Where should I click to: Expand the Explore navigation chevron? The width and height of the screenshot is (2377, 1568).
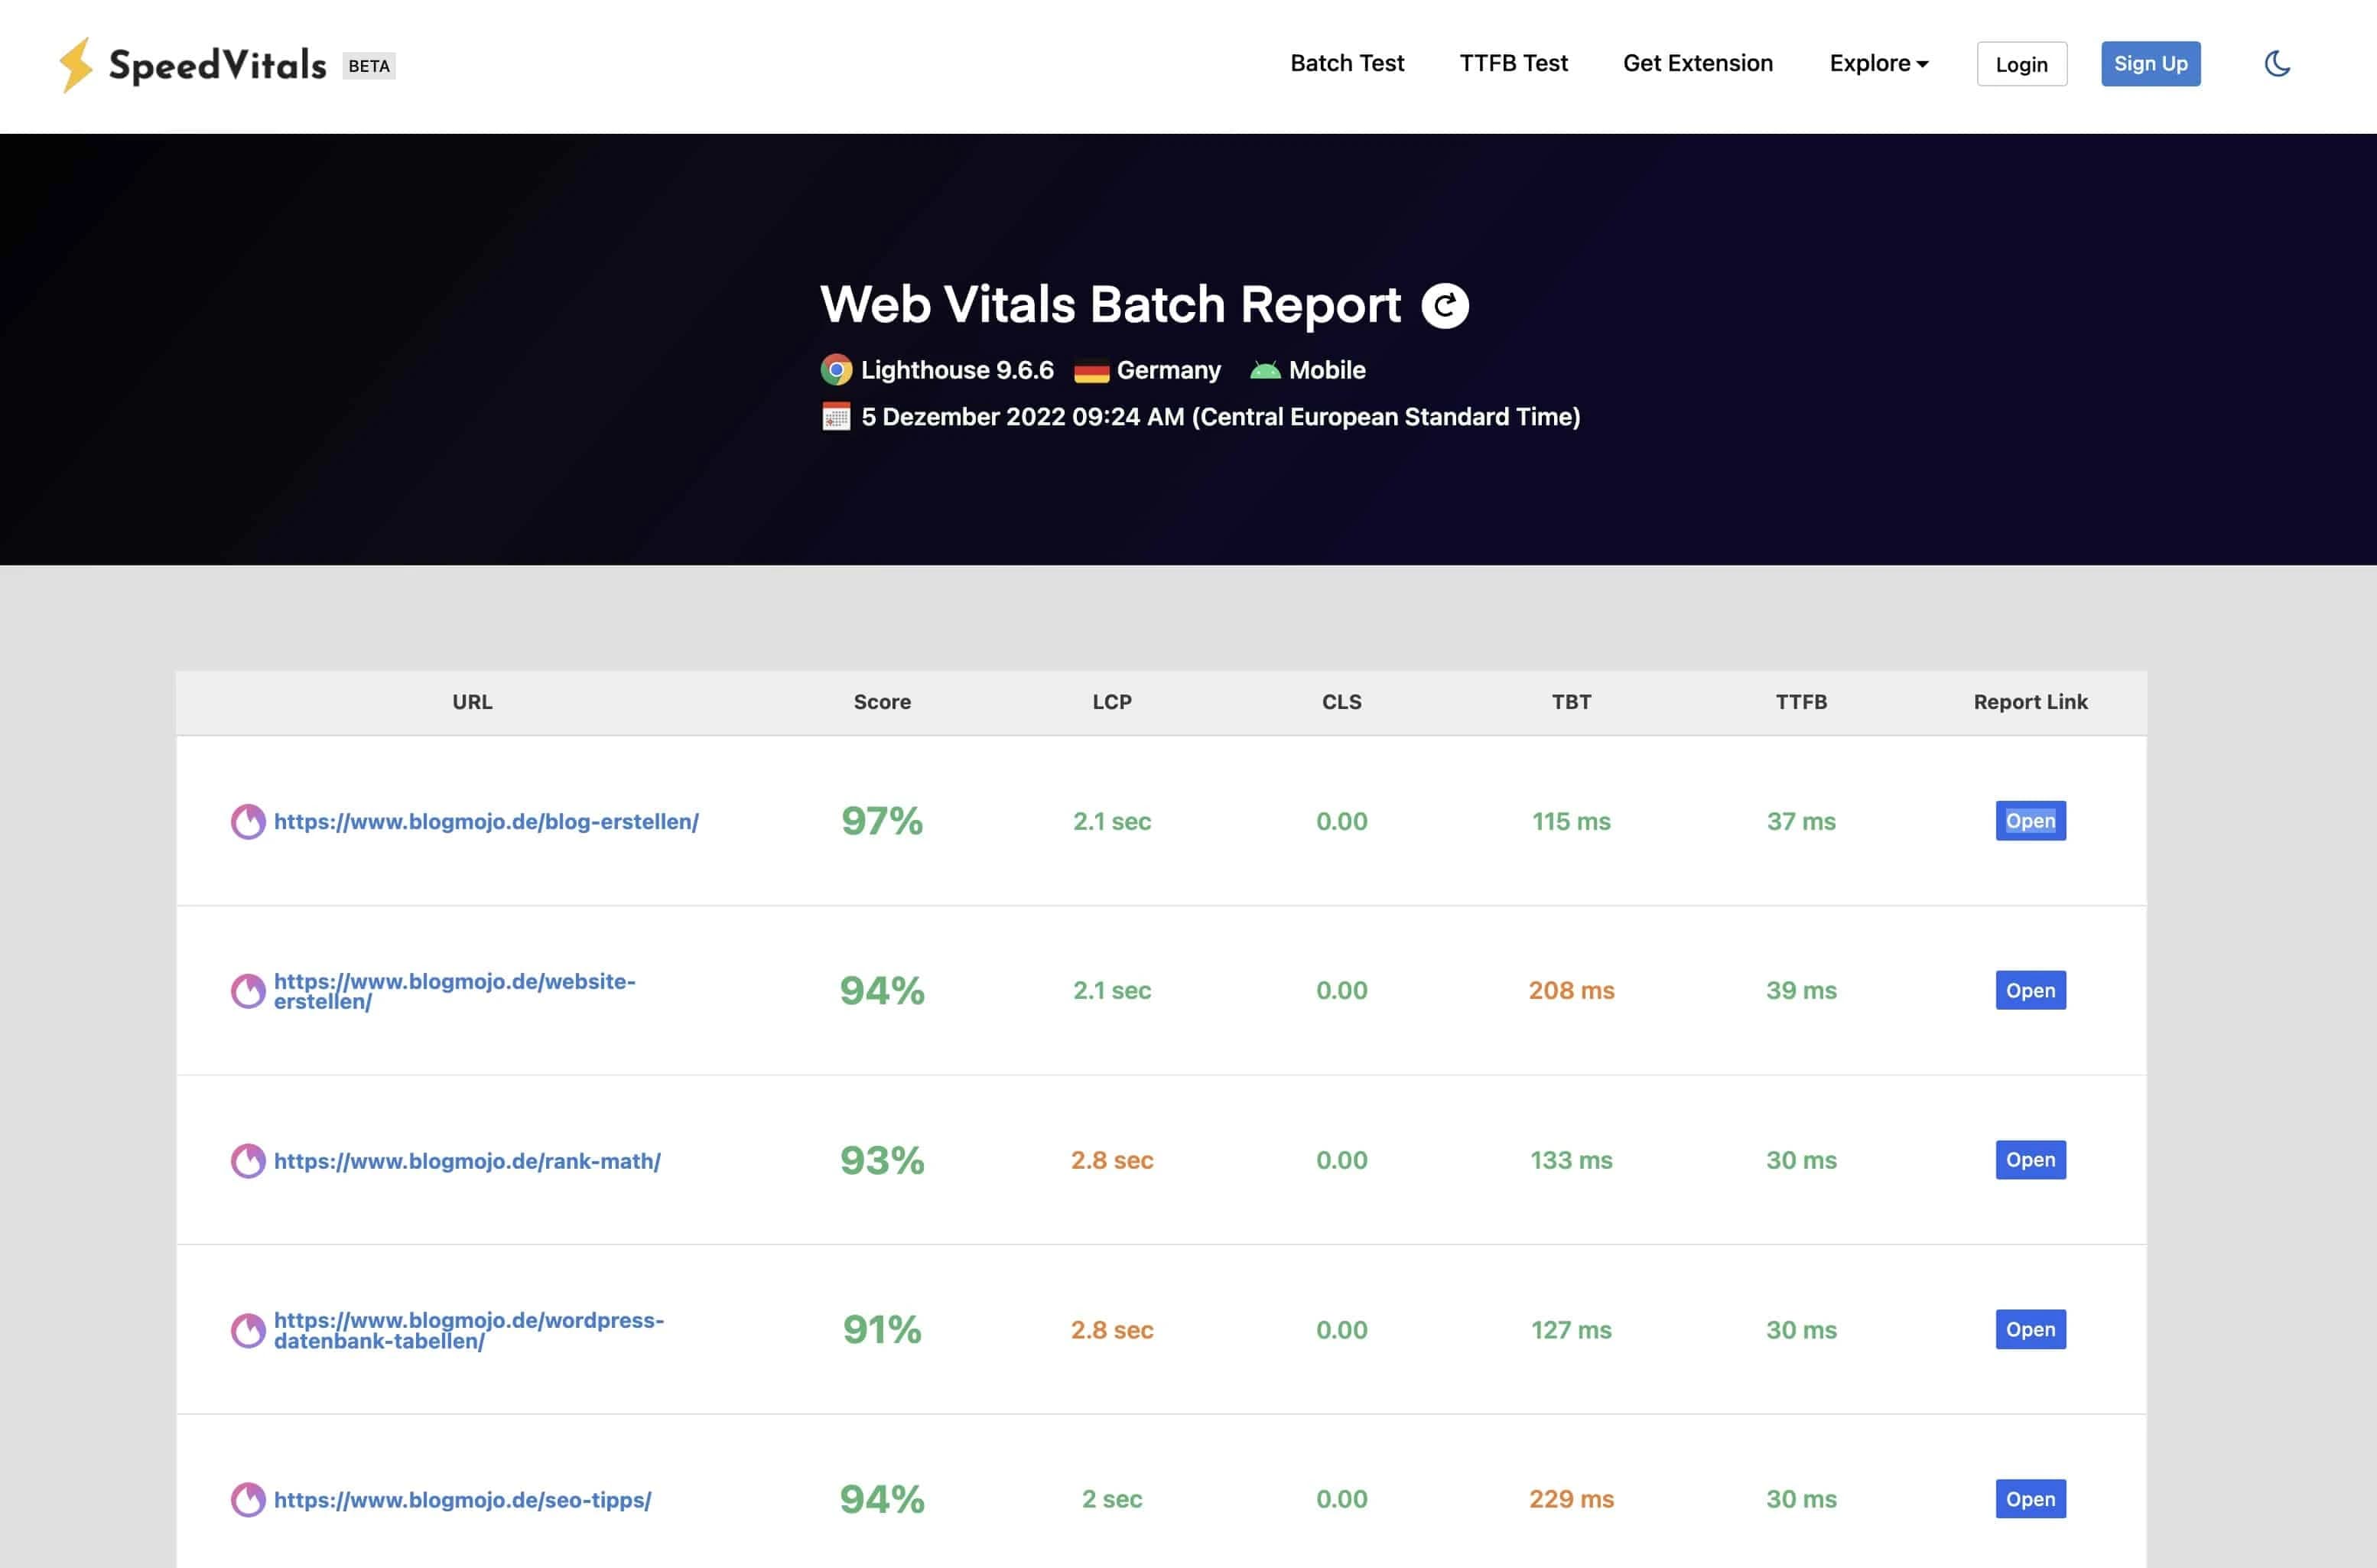tap(1922, 65)
